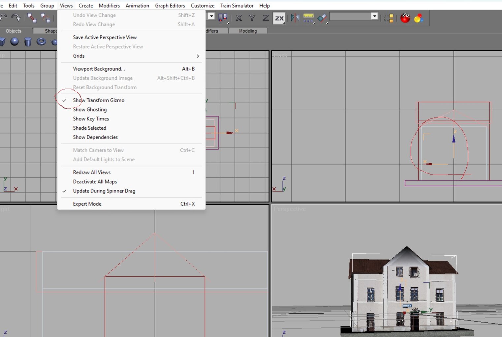Switch to the Modeling tab

(248, 31)
